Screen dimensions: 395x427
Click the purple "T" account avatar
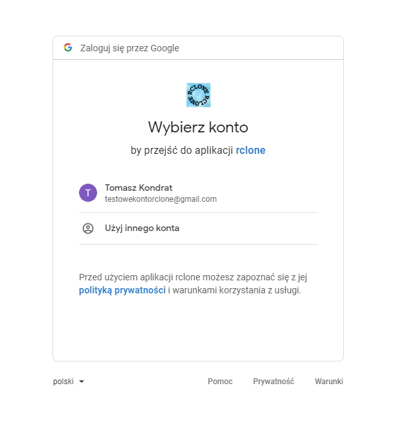coord(88,193)
